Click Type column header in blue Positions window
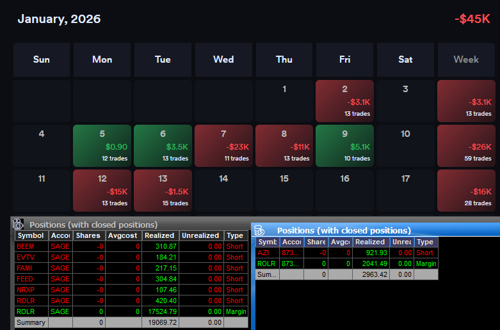Image resolution: width=500 pixels, height=330 pixels. tap(426, 242)
